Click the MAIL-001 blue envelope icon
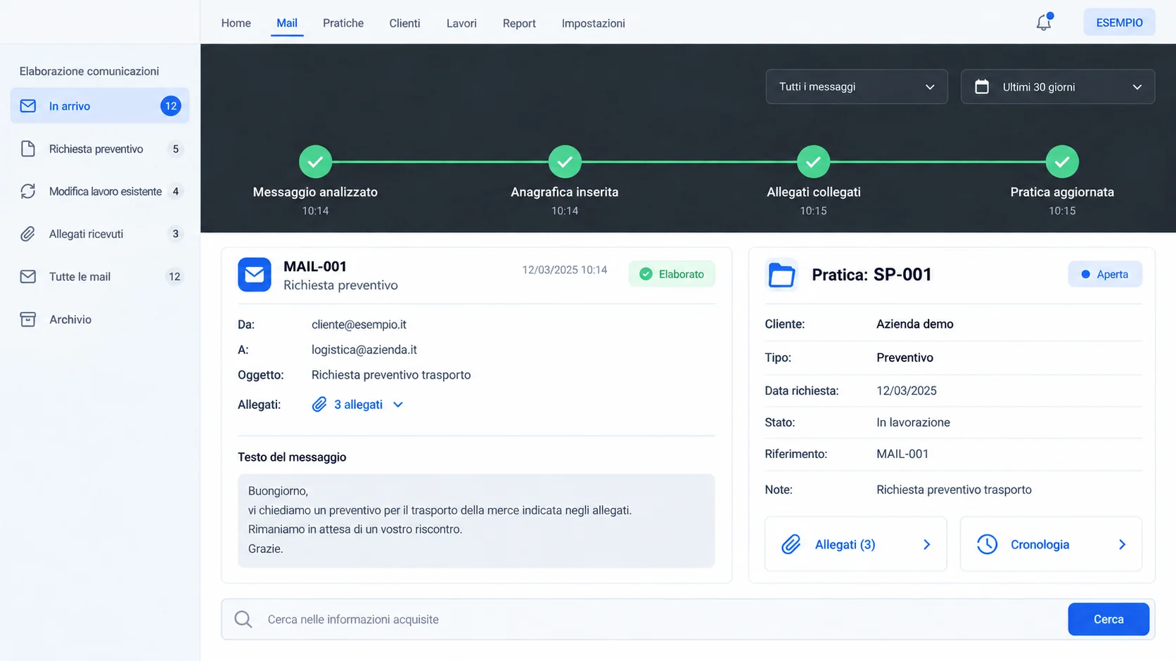The height and width of the screenshot is (661, 1176). pos(255,275)
